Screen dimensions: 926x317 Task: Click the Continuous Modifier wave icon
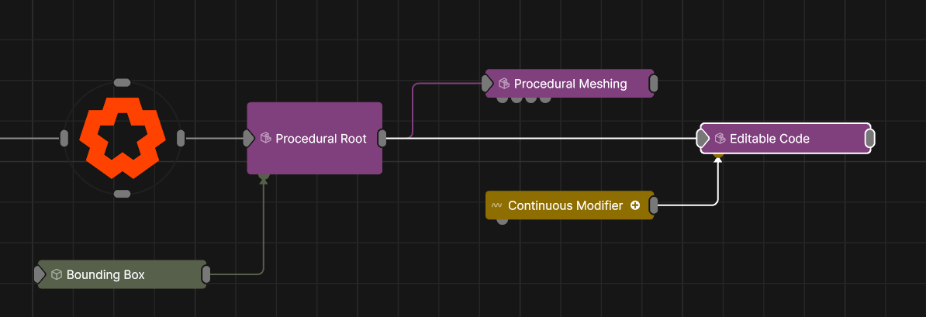point(496,206)
